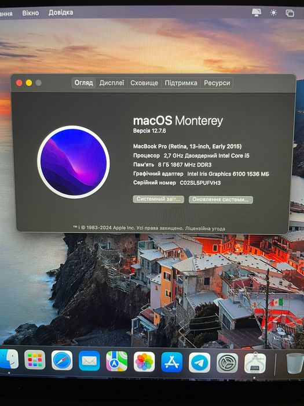The width and height of the screenshot is (304, 406).
Task: Click the Оновлення системи button
Action: click(221, 200)
